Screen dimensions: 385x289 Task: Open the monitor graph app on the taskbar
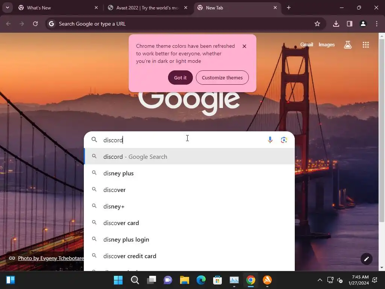click(234, 280)
